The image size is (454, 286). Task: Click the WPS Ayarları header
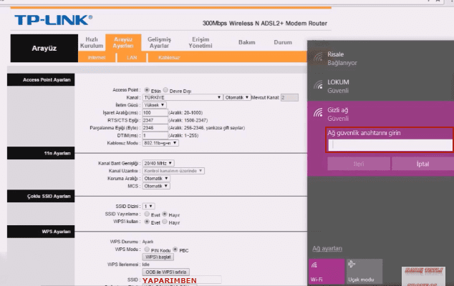[x=41, y=232]
